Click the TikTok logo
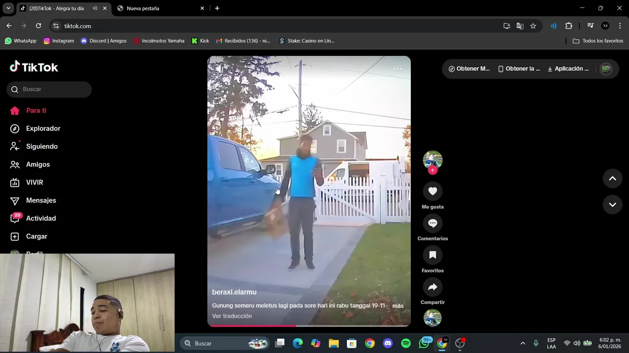The width and height of the screenshot is (629, 353). [34, 67]
